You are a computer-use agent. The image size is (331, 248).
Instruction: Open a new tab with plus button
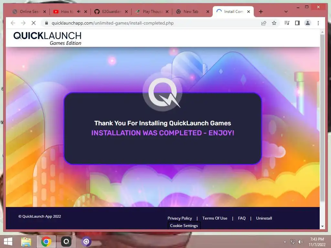point(261,12)
